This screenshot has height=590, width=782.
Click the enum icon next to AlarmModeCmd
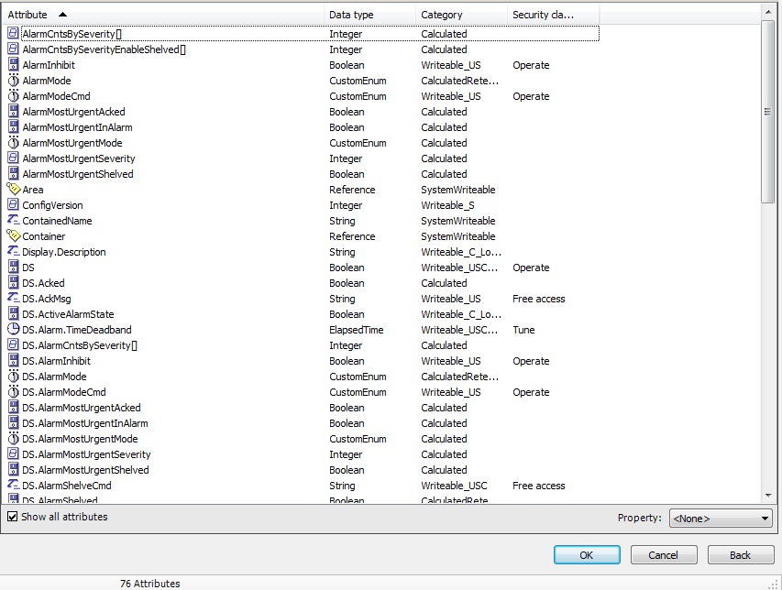(14, 96)
